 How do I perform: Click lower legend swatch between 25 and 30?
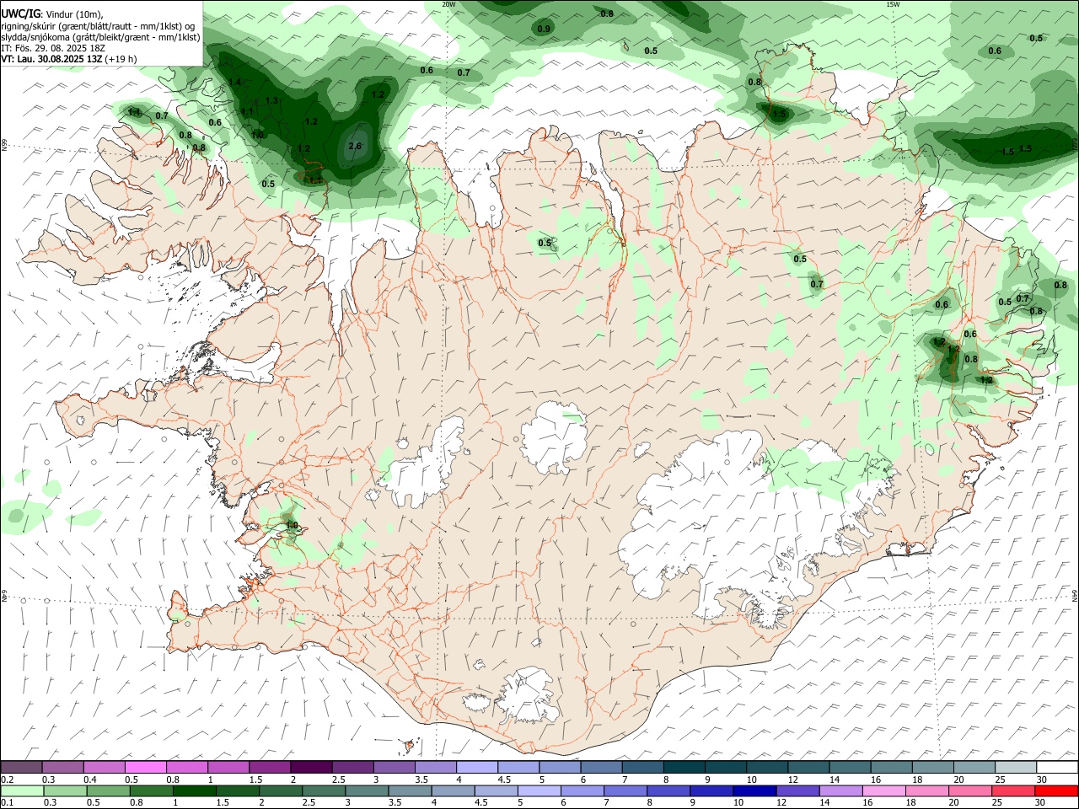(x=1012, y=790)
